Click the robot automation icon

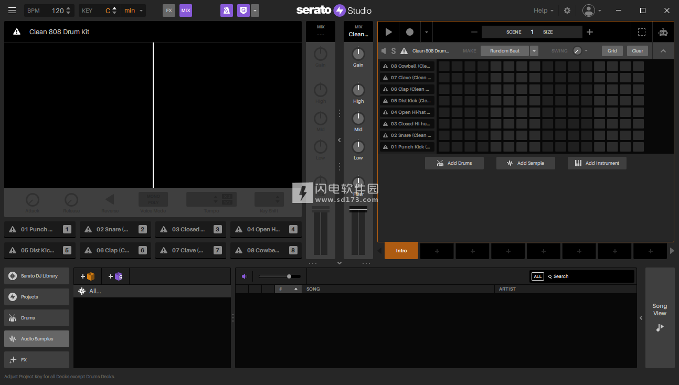pyautogui.click(x=663, y=32)
